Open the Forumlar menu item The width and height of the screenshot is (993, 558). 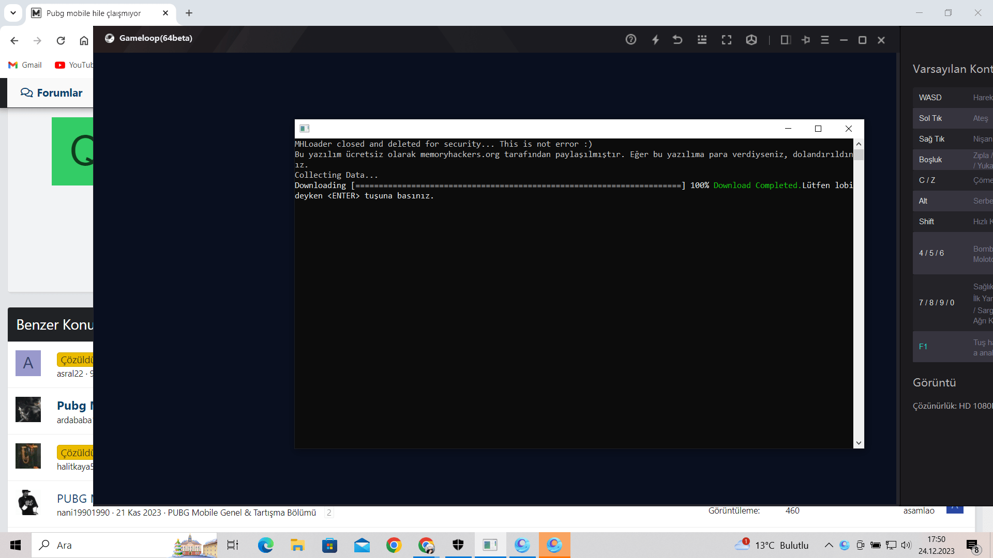(x=51, y=93)
